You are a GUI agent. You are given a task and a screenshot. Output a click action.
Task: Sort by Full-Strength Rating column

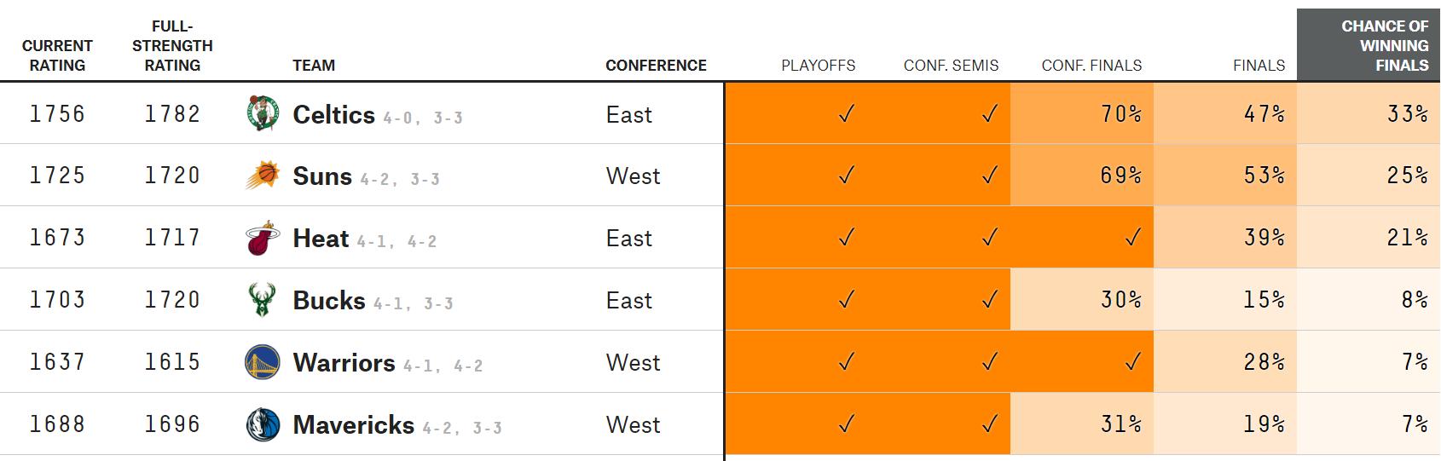point(172,46)
